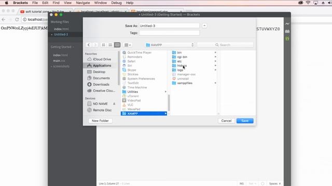This screenshot has width=332, height=186.
Task: Click the Wi-Fi status icon
Action: pyautogui.click(x=308, y=3)
